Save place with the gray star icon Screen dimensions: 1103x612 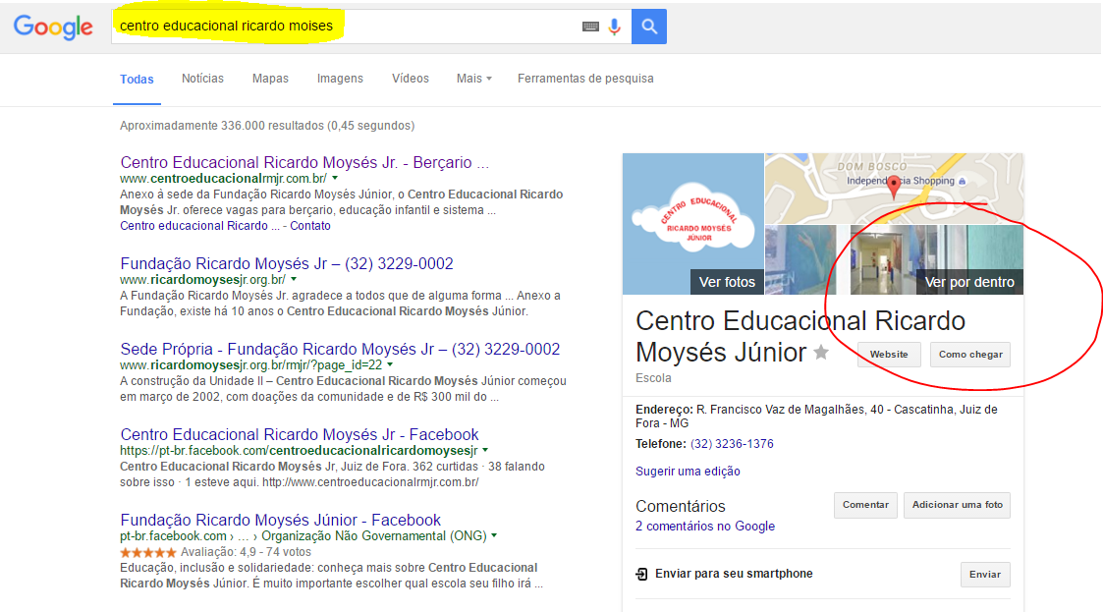click(x=821, y=352)
